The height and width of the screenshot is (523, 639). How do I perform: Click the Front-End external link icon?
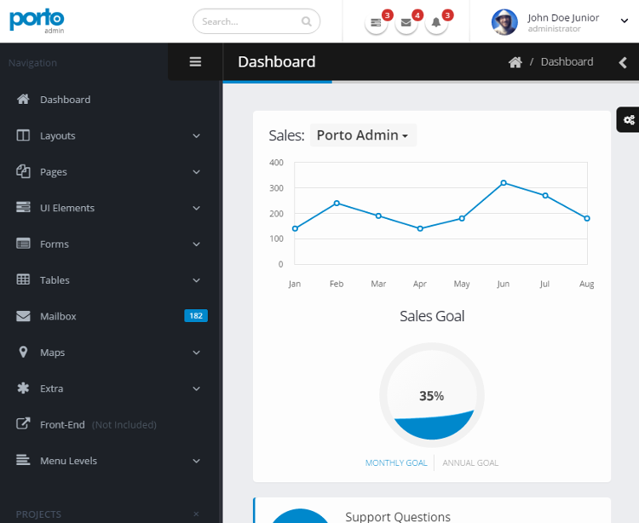coord(23,424)
